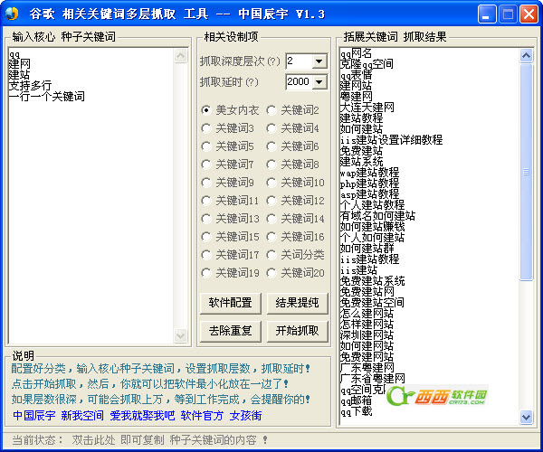The height and width of the screenshot is (452, 543).
Task: Click the 结果提纯 button
Action: (297, 303)
